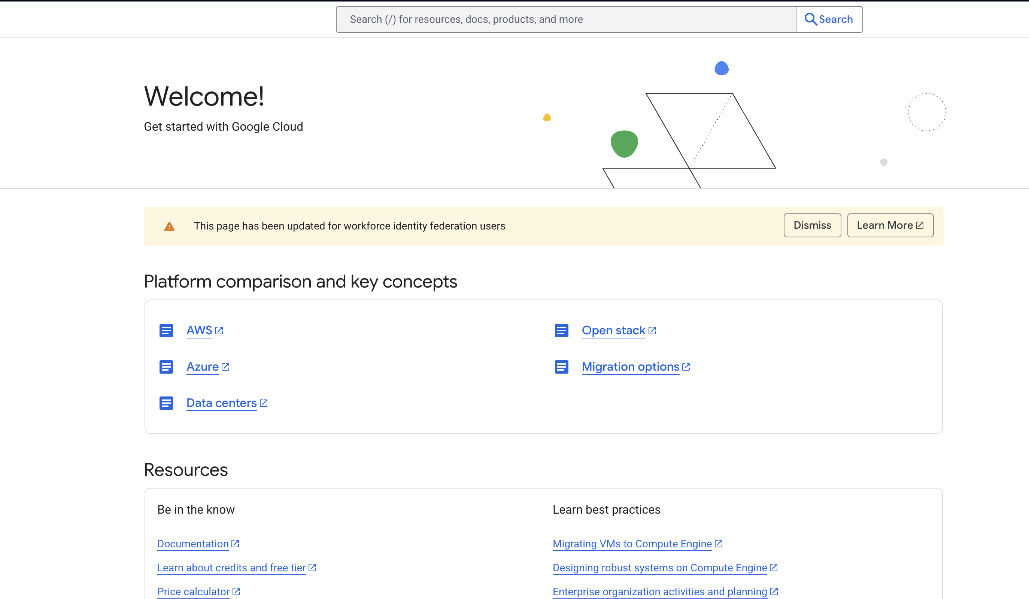Open Migrating VMs to Compute Engine
The height and width of the screenshot is (599, 1029).
(632, 544)
